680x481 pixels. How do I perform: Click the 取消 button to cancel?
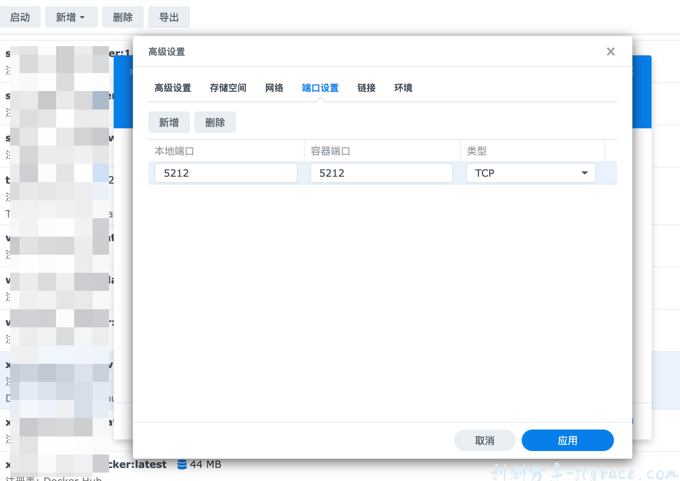coord(484,440)
